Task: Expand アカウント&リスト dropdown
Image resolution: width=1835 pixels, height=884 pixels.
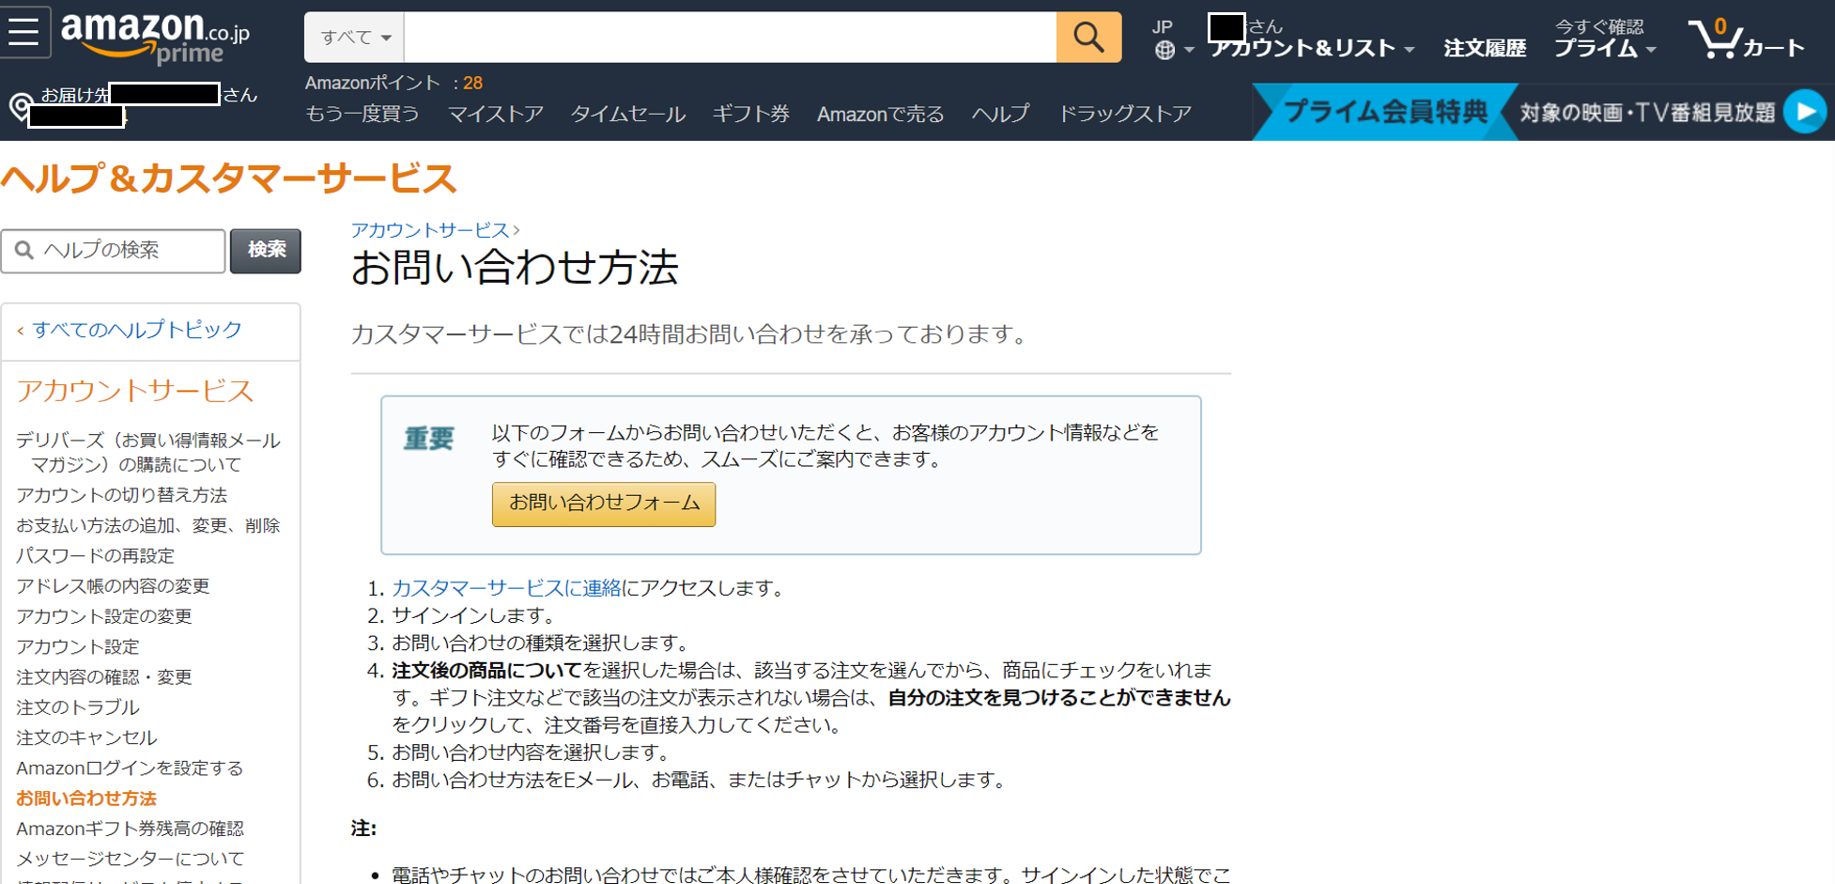Action: pyautogui.click(x=1312, y=48)
